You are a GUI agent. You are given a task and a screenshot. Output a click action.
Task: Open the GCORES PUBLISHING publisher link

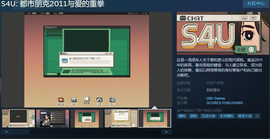(x=225, y=103)
